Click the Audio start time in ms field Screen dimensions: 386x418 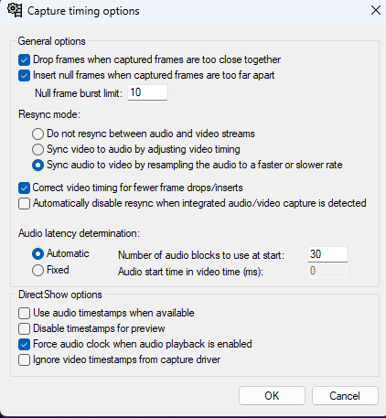click(x=327, y=271)
